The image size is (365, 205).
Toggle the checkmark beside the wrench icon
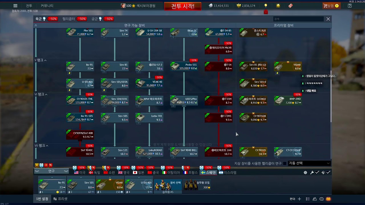[x=317, y=173]
